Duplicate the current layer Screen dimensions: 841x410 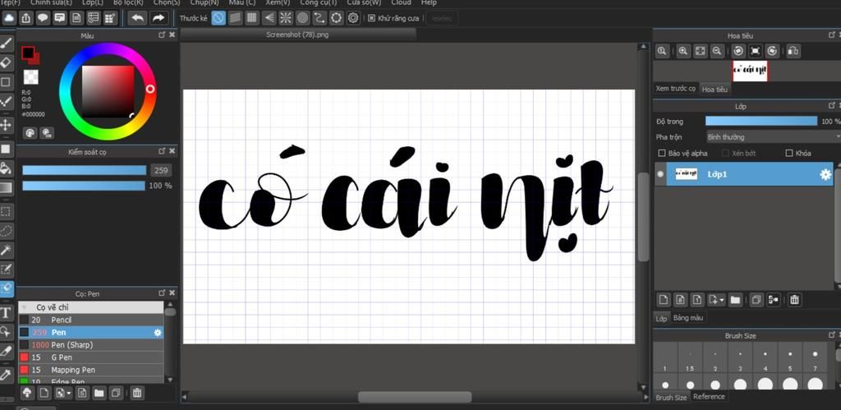756,299
